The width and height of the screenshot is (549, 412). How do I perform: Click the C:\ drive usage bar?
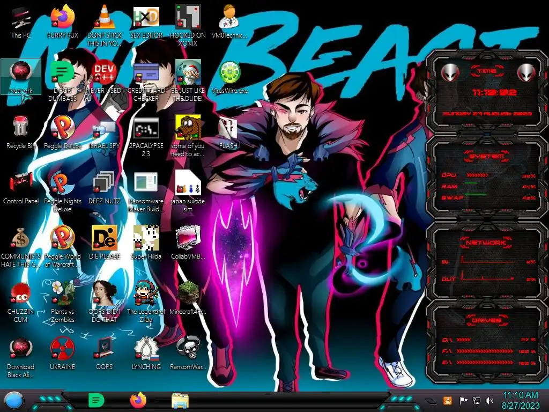(x=464, y=340)
